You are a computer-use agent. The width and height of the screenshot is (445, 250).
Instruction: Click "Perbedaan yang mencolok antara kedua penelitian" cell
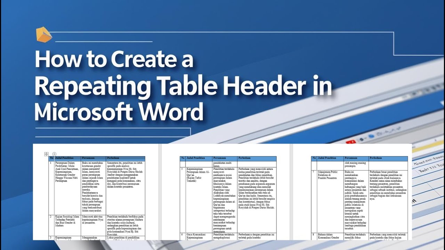click(x=257, y=200)
